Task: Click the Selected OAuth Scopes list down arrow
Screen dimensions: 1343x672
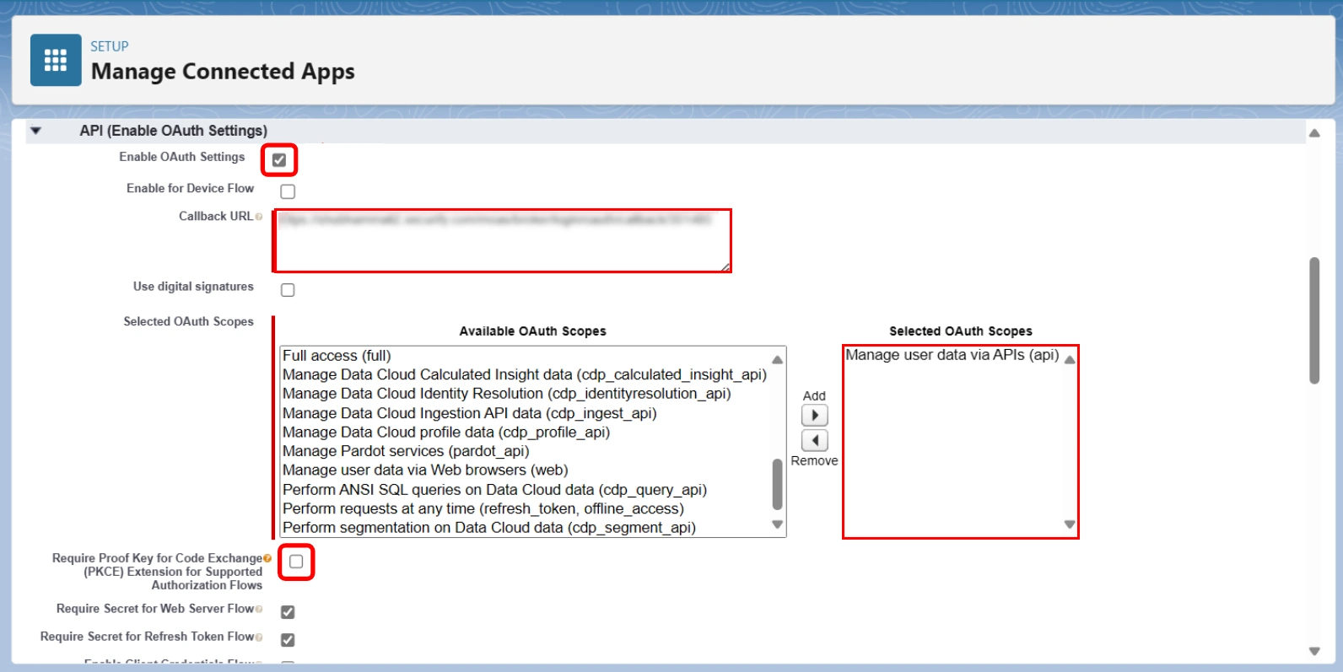Action: 1070,524
